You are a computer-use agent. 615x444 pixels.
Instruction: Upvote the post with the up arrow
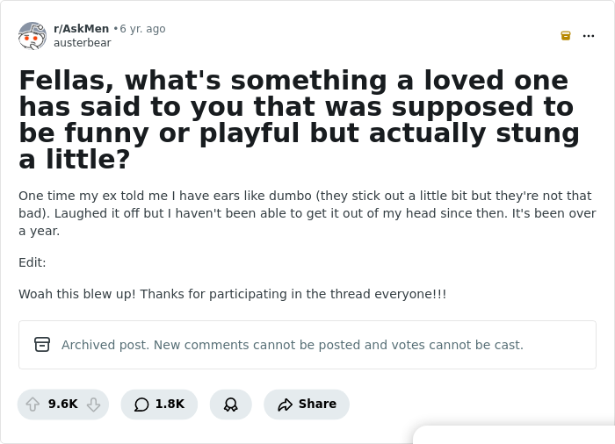coord(33,405)
